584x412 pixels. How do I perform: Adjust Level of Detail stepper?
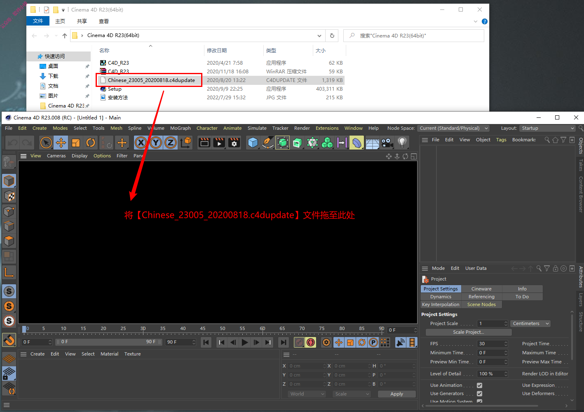(x=506, y=374)
